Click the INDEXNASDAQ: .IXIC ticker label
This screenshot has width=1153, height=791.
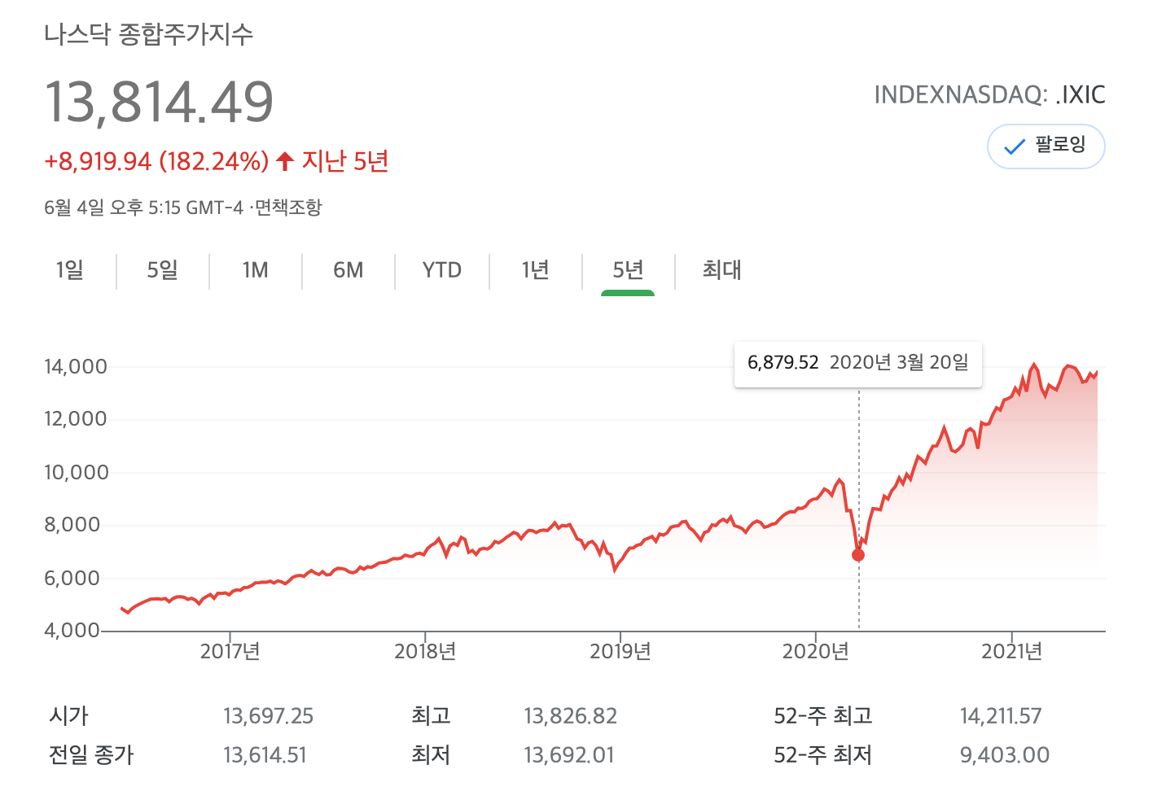pos(989,95)
